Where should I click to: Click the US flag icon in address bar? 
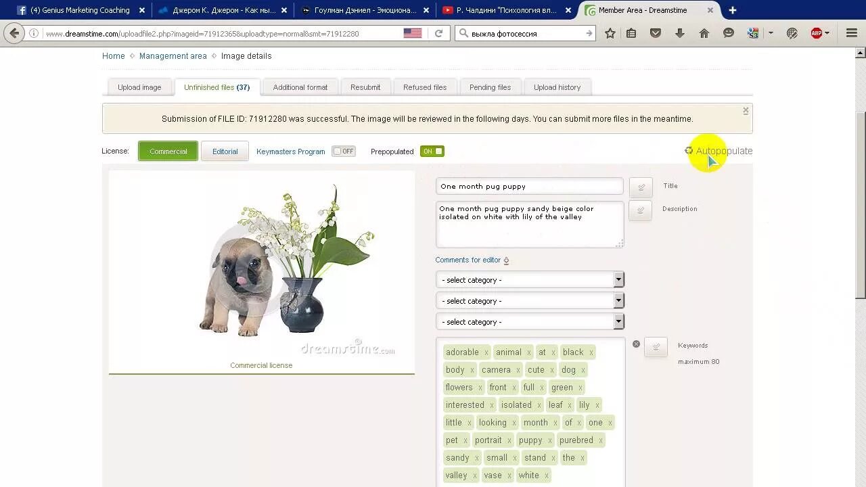click(412, 33)
